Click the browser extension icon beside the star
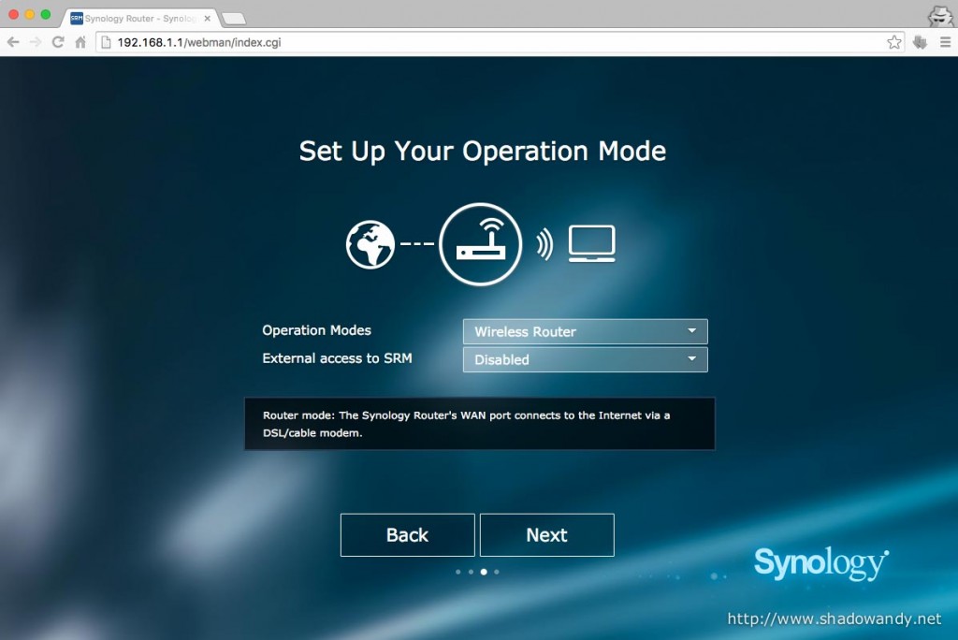Screen dimensions: 958x640 920,42
